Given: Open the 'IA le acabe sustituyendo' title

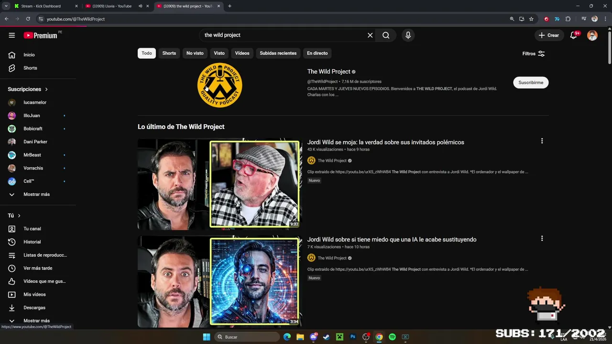Looking at the screenshot, I should [x=392, y=240].
